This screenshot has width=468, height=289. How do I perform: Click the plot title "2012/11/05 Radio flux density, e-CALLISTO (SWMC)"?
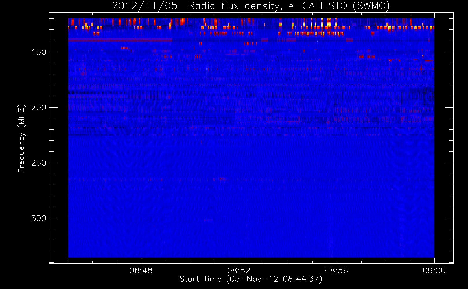[x=251, y=6]
